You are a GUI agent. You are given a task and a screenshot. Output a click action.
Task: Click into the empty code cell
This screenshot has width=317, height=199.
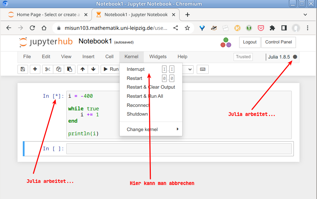click(x=179, y=149)
